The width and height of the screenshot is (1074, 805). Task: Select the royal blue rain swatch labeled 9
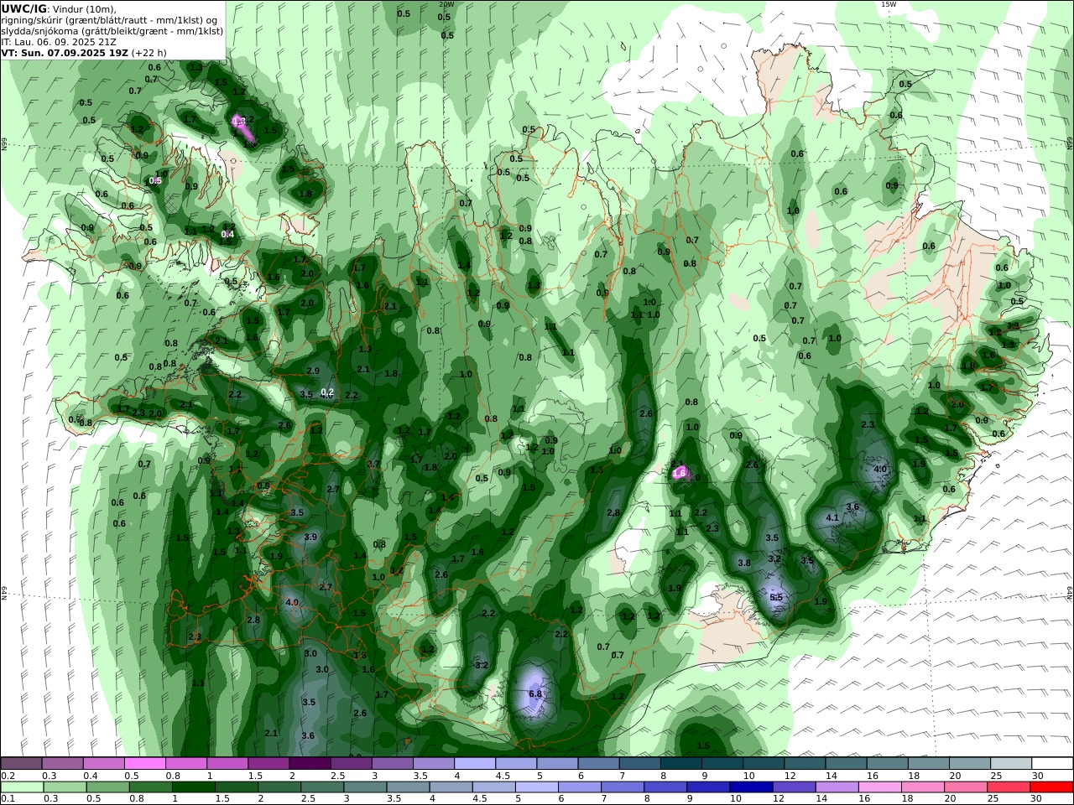pos(707,787)
